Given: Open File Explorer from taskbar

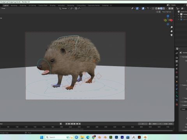Looking at the screenshot, I should [x=82, y=137].
